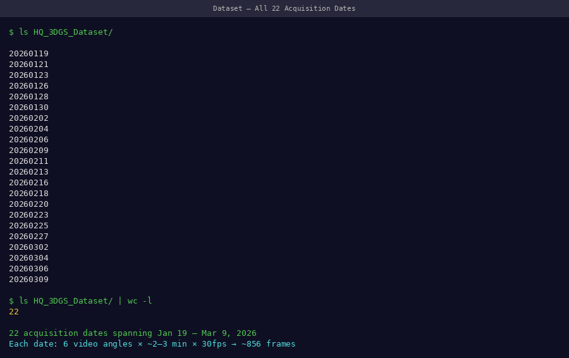
Task: Select directory entry 20260218
Action: click(28, 194)
